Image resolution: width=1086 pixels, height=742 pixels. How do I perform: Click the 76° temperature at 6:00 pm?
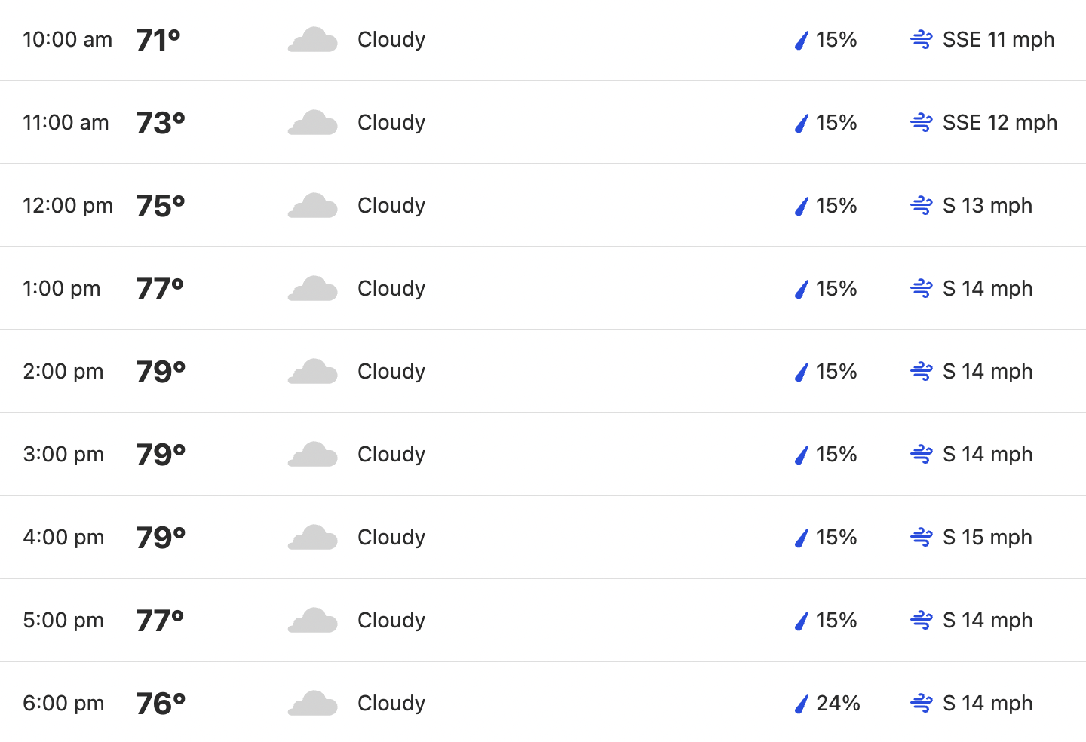161,704
